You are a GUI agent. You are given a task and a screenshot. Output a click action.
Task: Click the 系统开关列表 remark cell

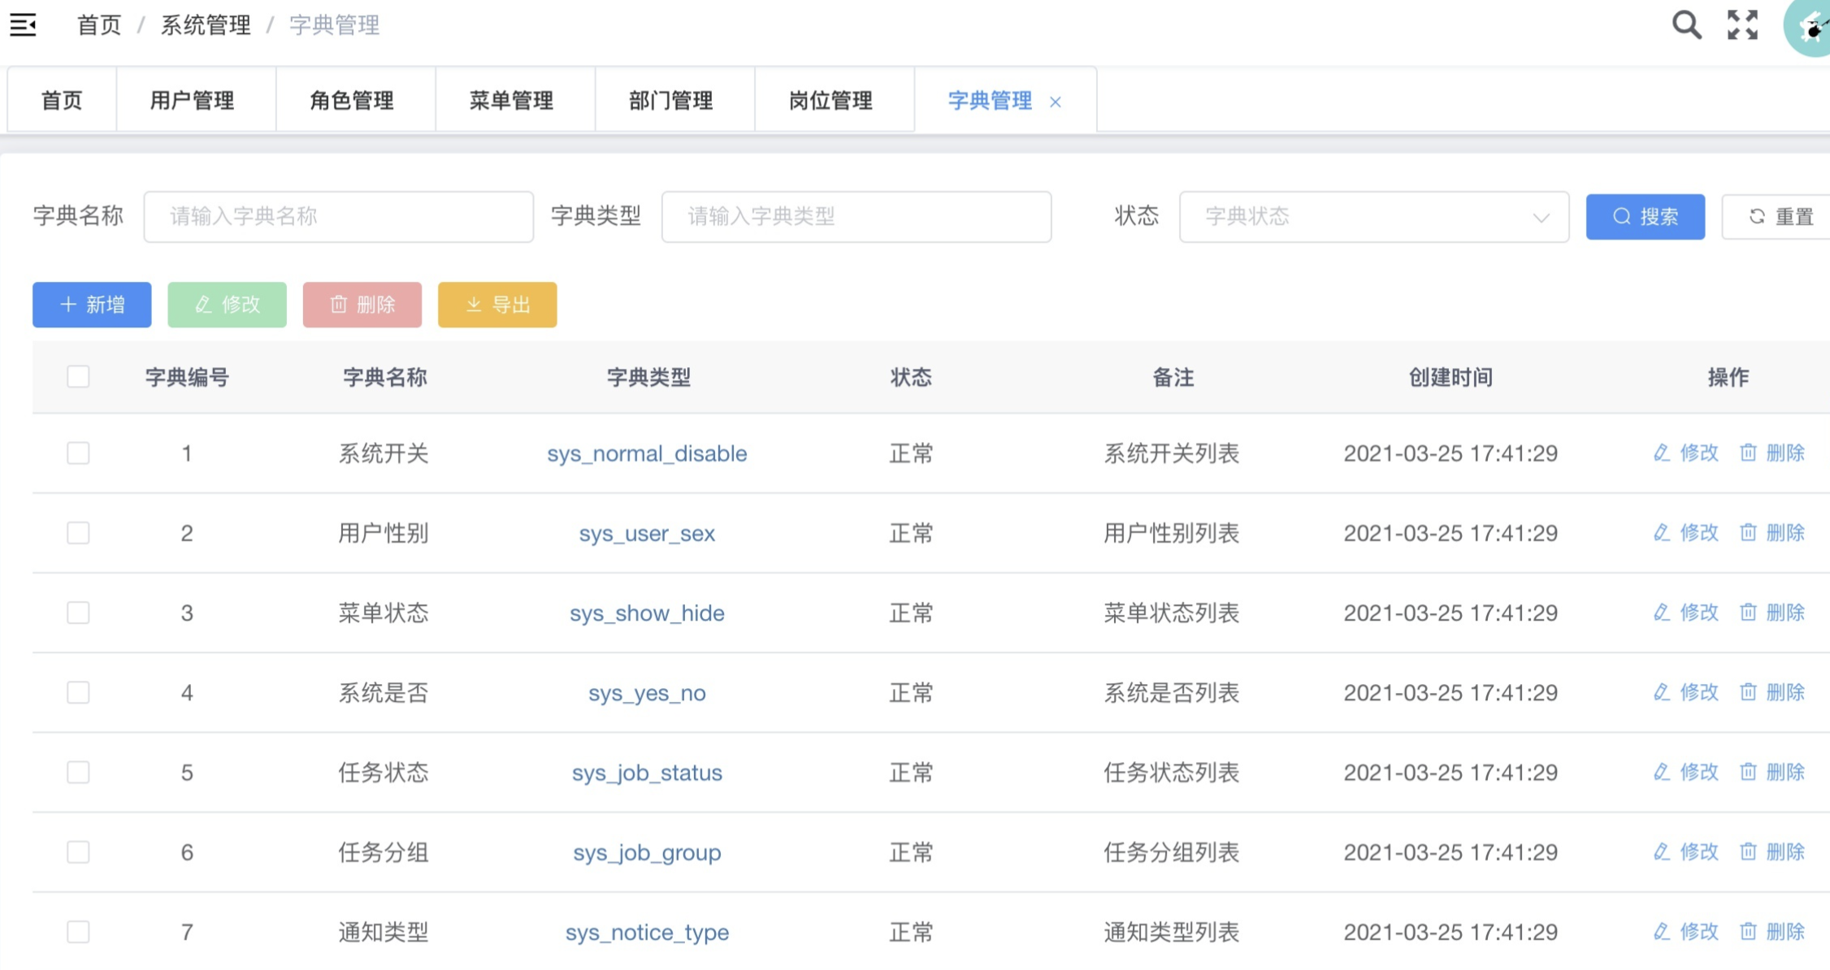tap(1171, 453)
